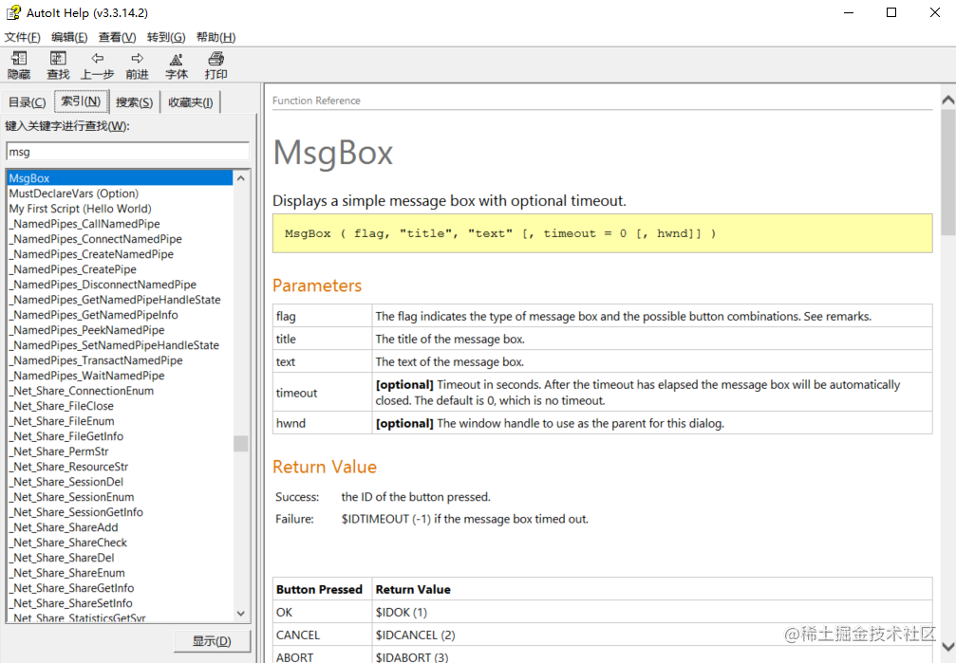Select _Net_Share_FileGetInfo entry
956x663 pixels.
coord(66,436)
